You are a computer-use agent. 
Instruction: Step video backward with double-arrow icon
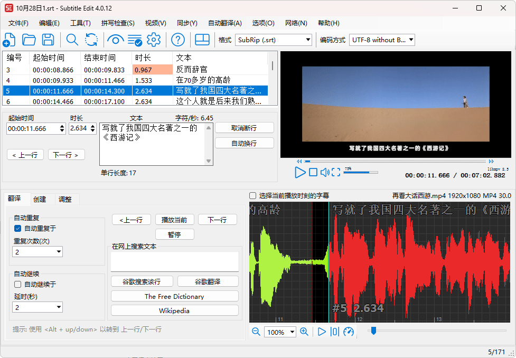click(299, 161)
